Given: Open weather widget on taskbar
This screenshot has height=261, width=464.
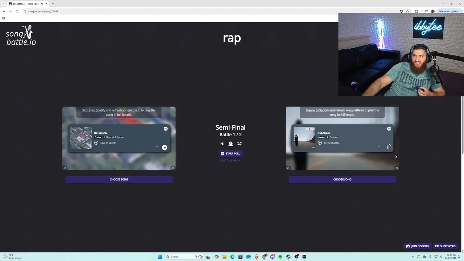Looking at the screenshot, I should pyautogui.click(x=12, y=256).
